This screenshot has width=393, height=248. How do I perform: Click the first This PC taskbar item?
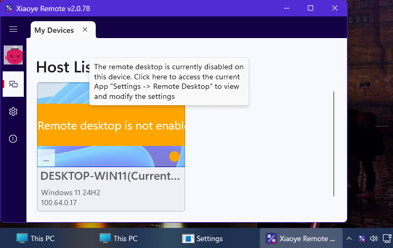[x=35, y=238]
